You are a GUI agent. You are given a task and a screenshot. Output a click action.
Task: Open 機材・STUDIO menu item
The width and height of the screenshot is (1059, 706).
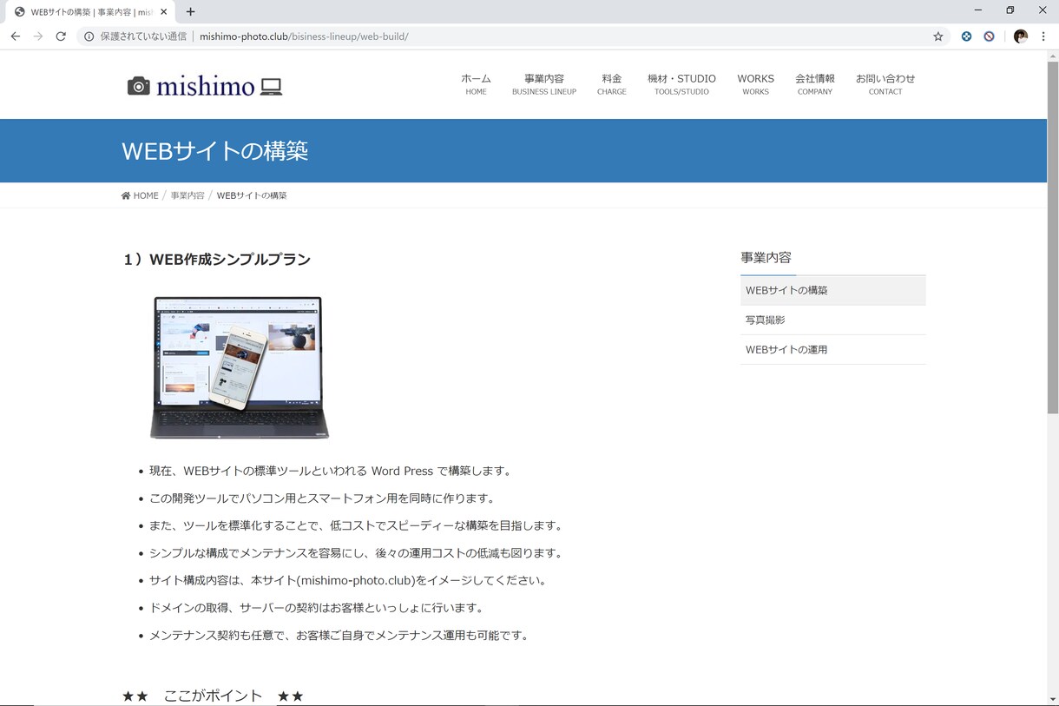pyautogui.click(x=681, y=84)
